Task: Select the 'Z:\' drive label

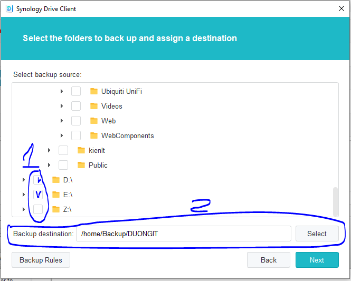Action: 67,209
